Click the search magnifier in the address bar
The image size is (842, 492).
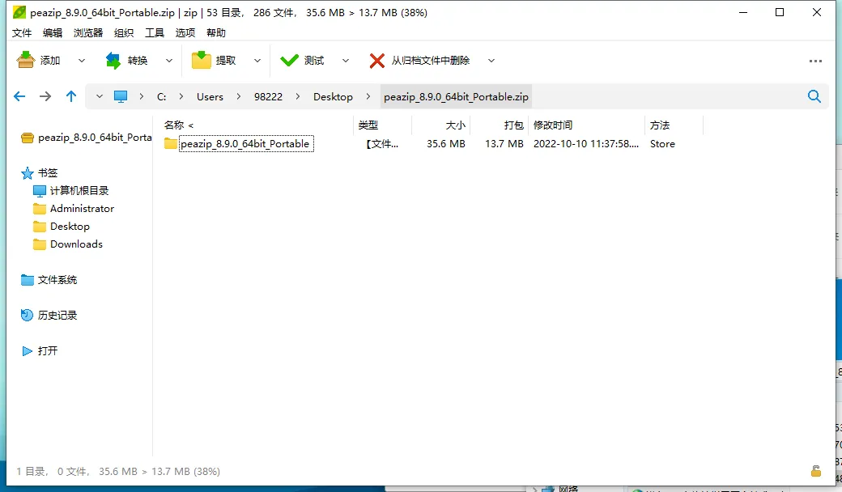[x=814, y=96]
